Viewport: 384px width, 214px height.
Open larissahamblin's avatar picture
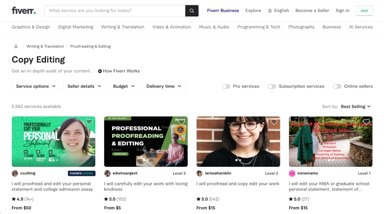point(200,174)
